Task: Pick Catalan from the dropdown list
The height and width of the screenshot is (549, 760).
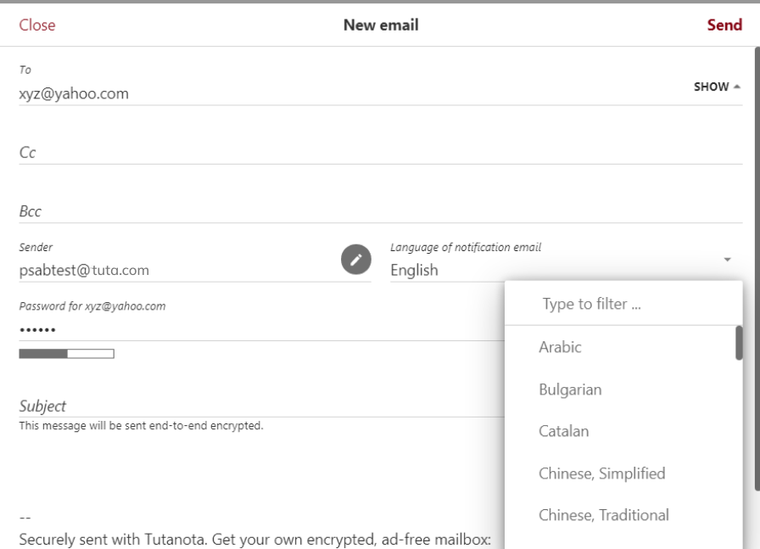Action: (564, 431)
